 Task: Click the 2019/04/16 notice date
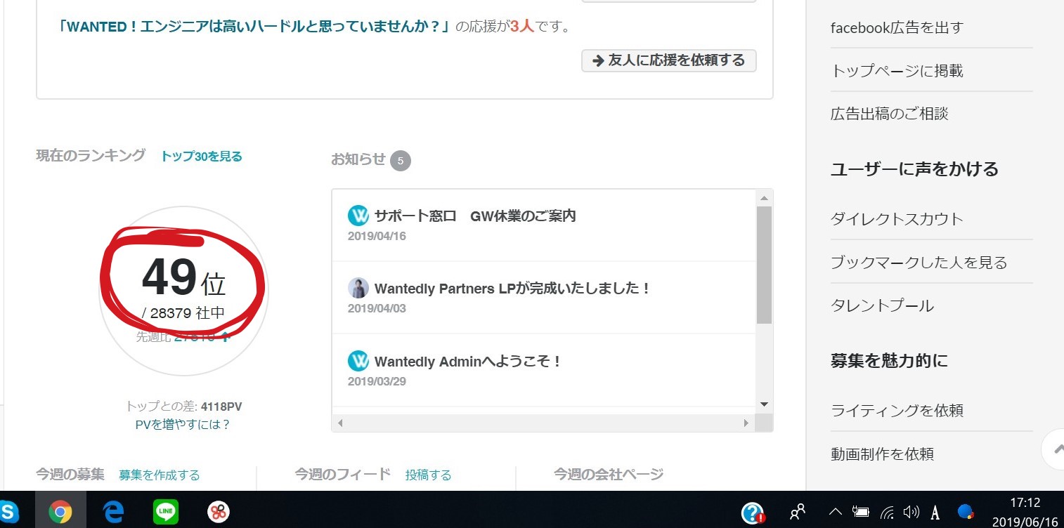point(377,236)
